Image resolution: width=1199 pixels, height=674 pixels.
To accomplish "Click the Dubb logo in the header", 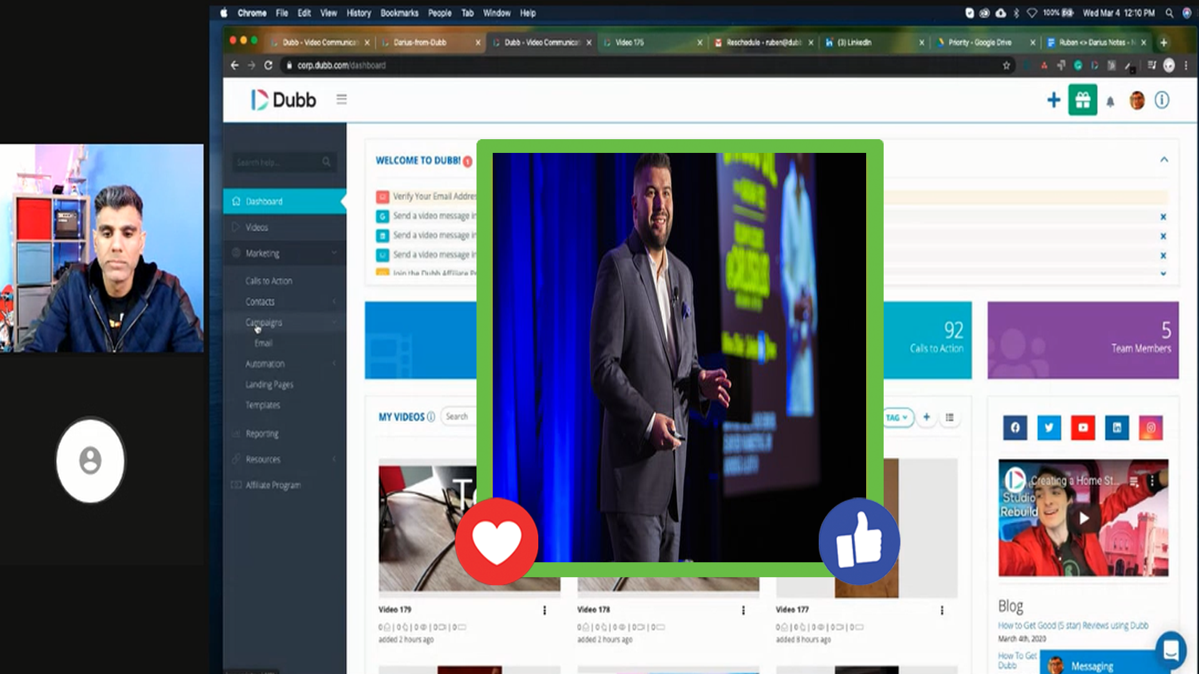I will (284, 100).
